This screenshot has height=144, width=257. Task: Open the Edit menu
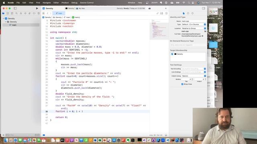[x=24, y=3]
